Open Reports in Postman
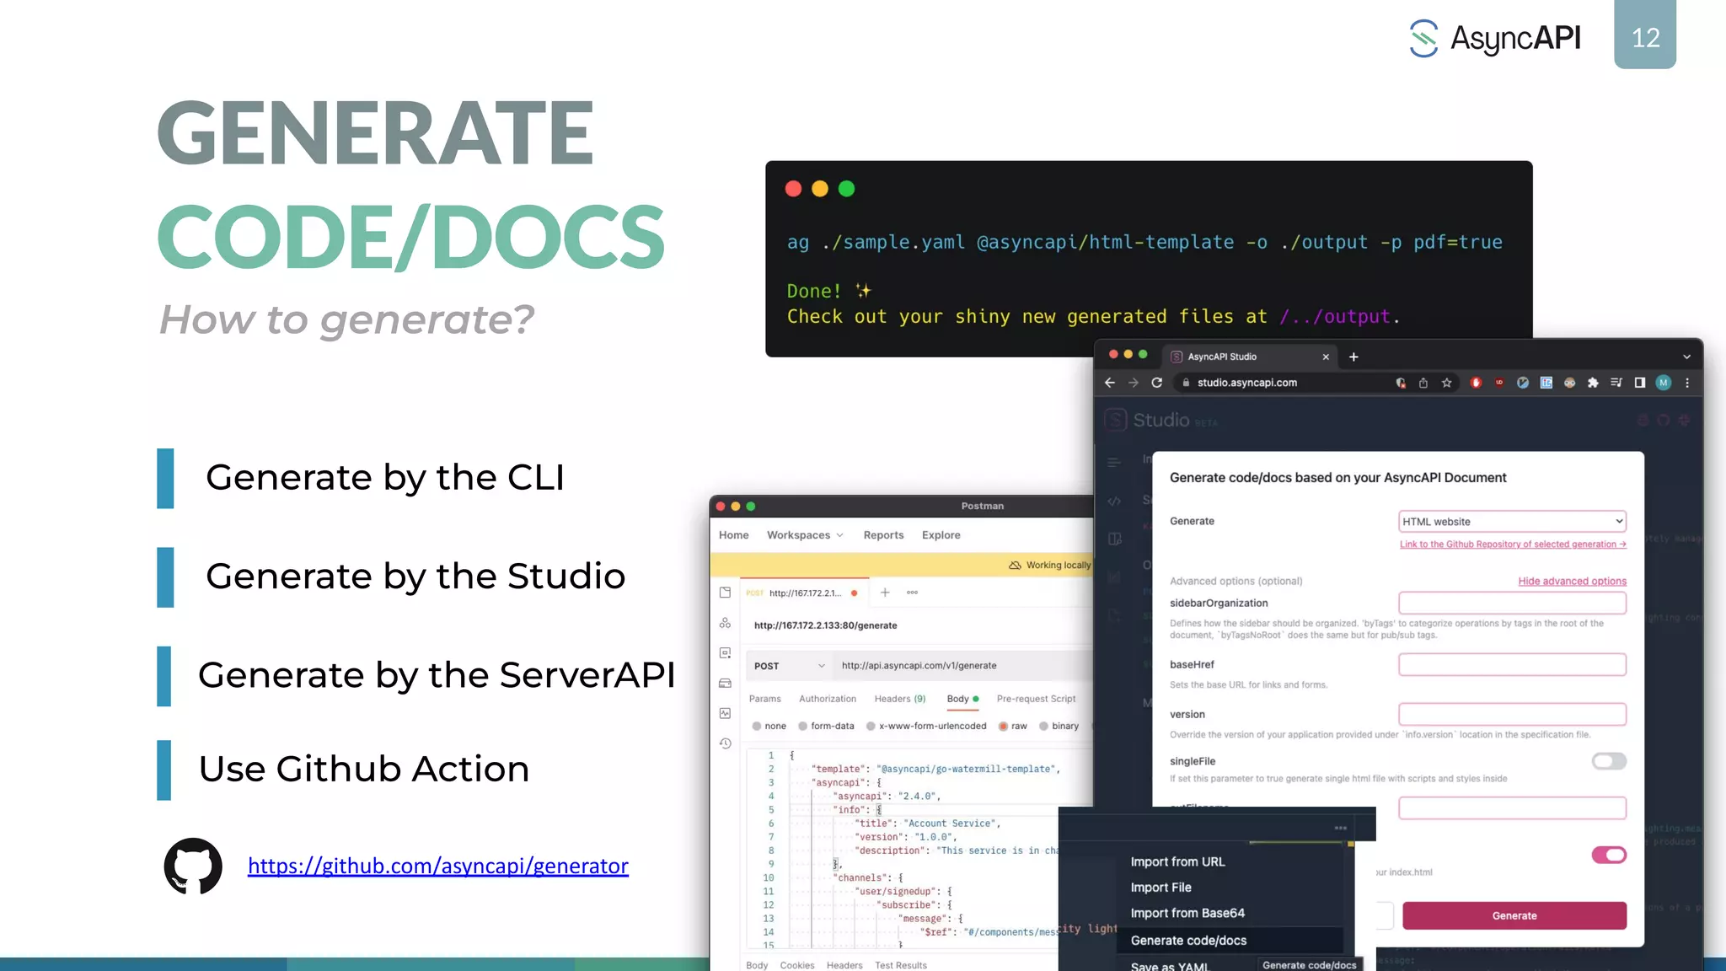This screenshot has width=1726, height=971. 883,535
